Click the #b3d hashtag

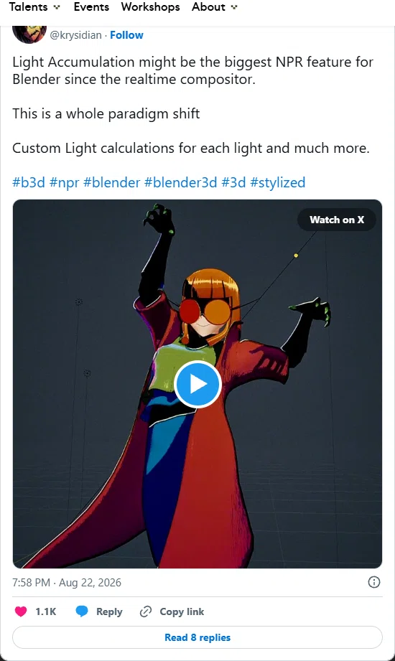pos(29,182)
